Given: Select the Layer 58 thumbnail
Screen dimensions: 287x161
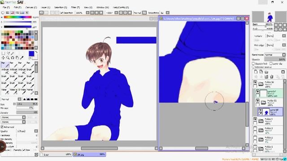Looking at the screenshot, I should pos(266,112).
